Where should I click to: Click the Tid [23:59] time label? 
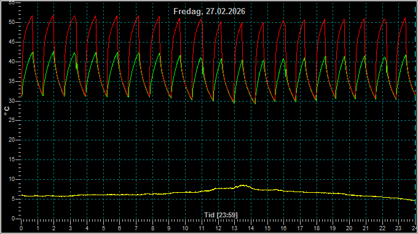(x=221, y=215)
